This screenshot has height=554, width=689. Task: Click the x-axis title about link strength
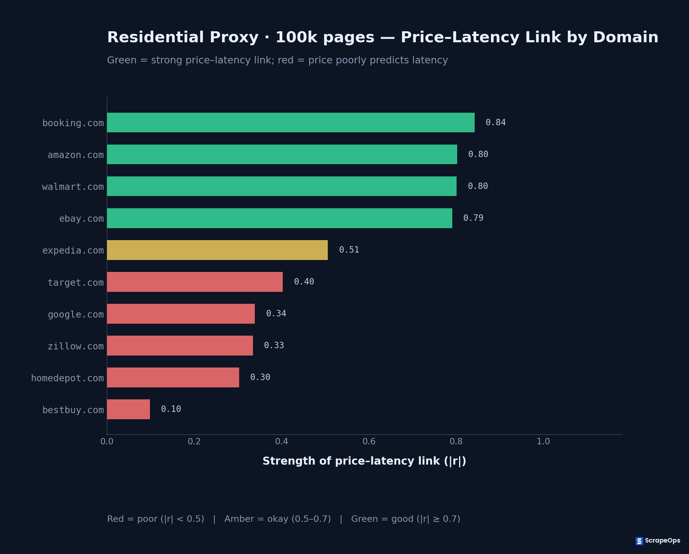point(364,462)
